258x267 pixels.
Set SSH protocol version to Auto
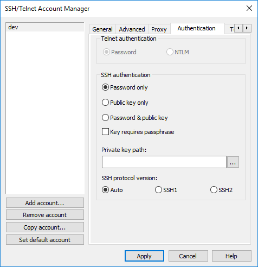click(112, 190)
